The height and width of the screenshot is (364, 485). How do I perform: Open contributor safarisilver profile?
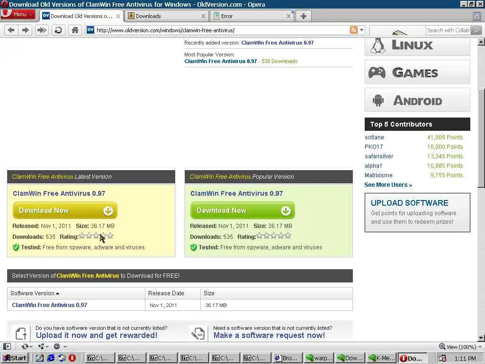379,156
